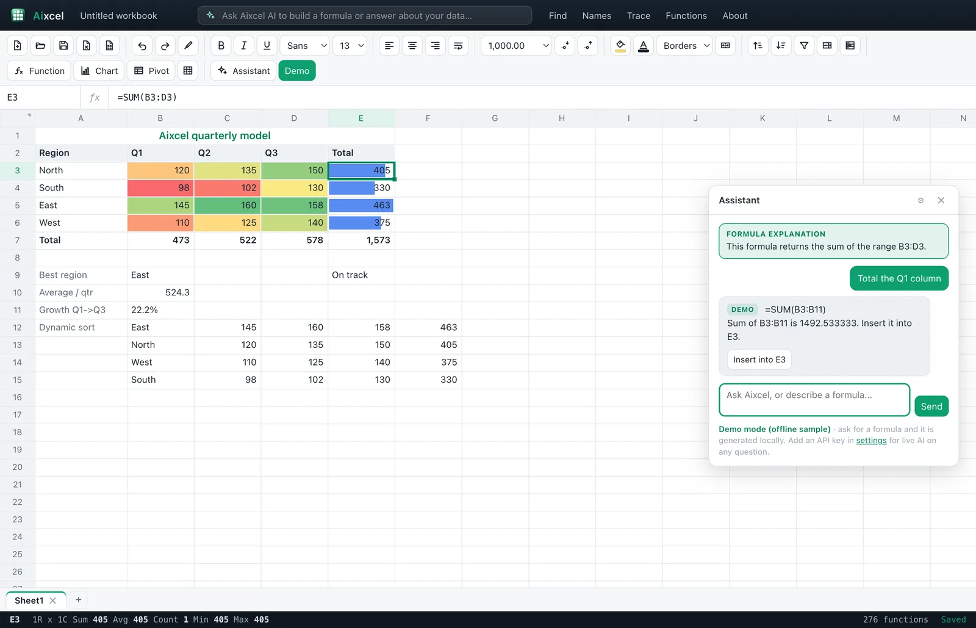Click the merge cells icon
The image size is (976, 628).
coord(725,46)
